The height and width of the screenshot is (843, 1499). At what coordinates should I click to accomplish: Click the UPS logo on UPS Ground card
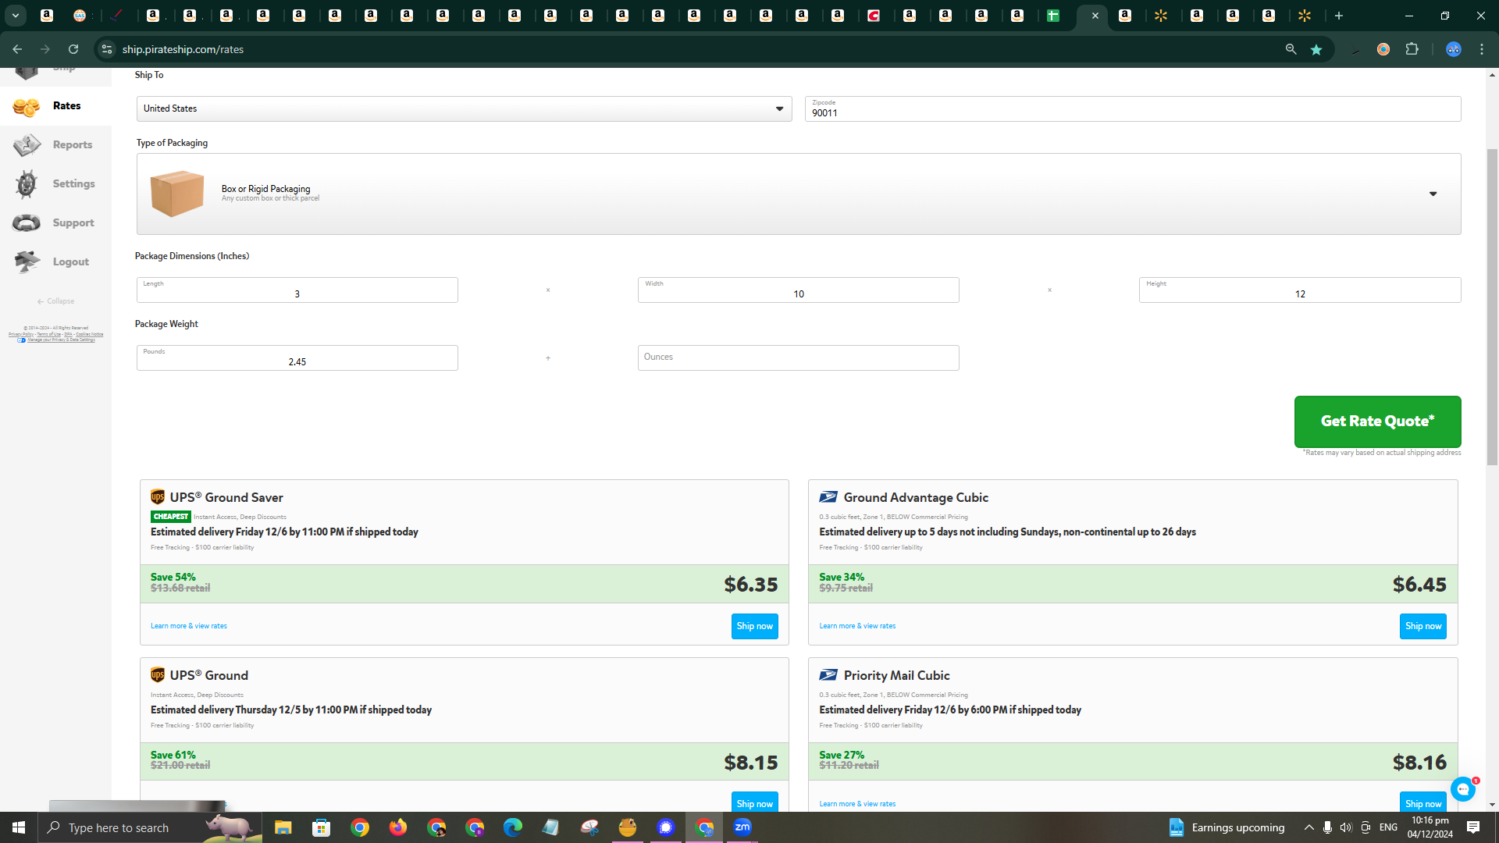point(158,675)
